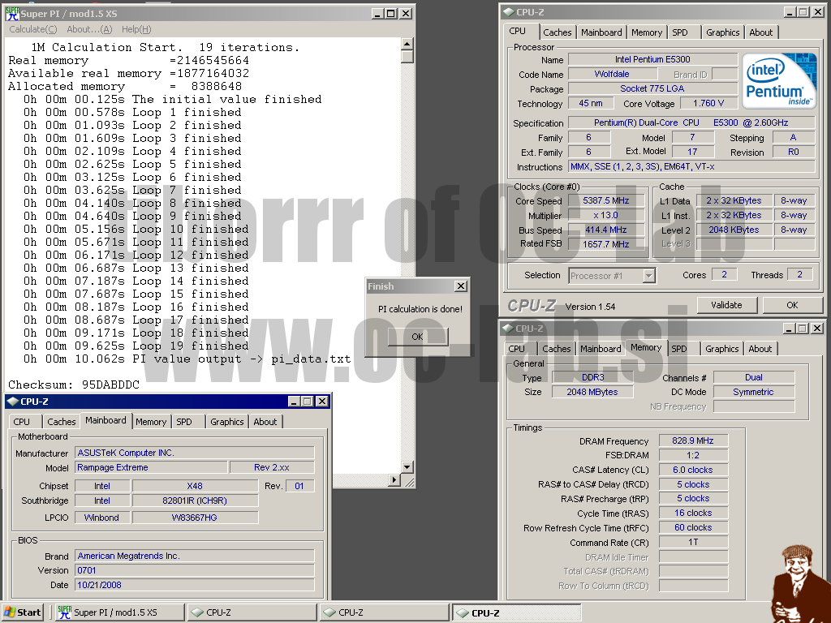Open Caches tab in CPU-Z Memory window
This screenshot has width=831, height=623.
pyautogui.click(x=557, y=349)
